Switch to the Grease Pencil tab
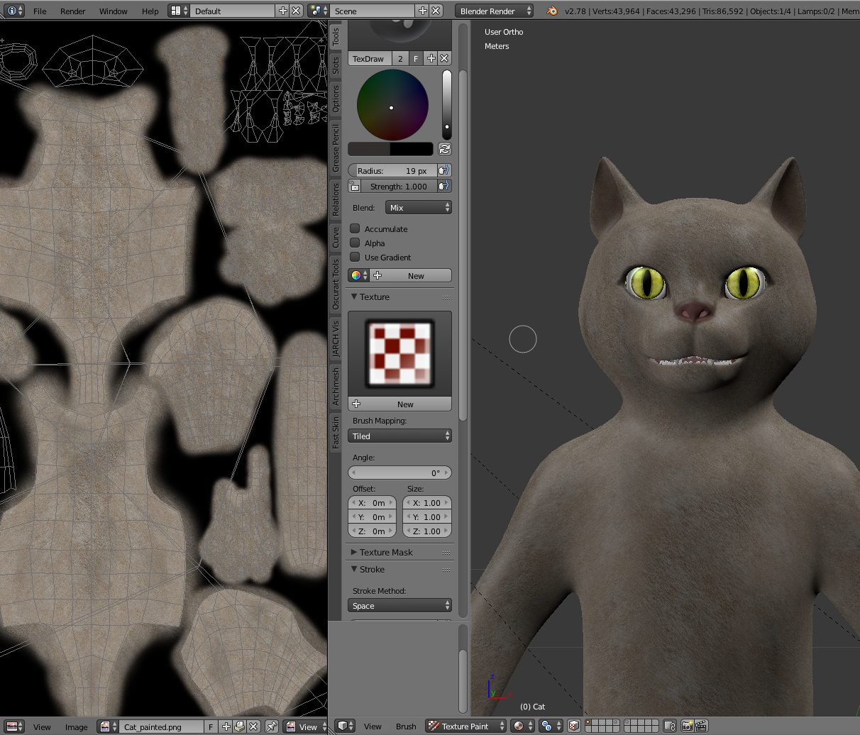The image size is (860, 735). (336, 149)
